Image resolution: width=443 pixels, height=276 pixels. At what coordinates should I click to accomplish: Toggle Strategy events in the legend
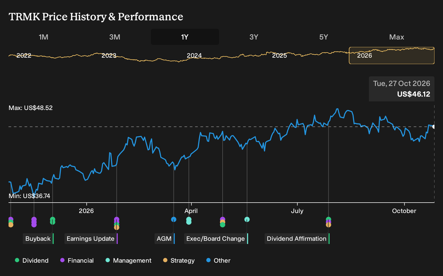click(179, 261)
